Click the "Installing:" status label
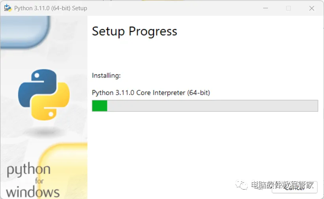324x199 pixels. (106, 76)
